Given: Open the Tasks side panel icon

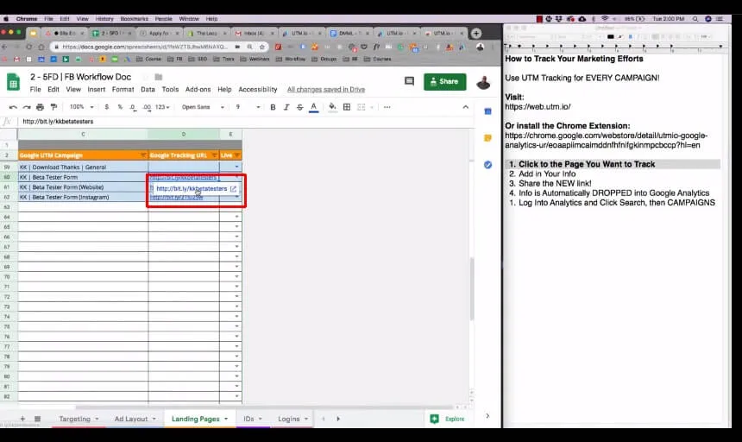Looking at the screenshot, I should click(487, 165).
